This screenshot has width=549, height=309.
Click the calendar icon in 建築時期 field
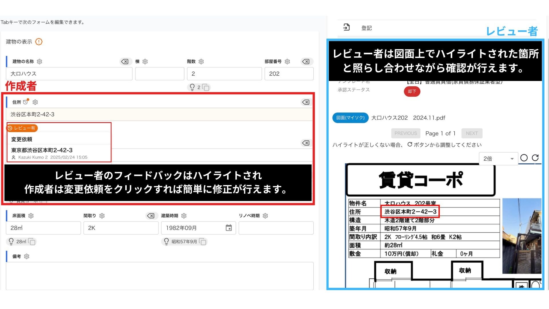228,228
